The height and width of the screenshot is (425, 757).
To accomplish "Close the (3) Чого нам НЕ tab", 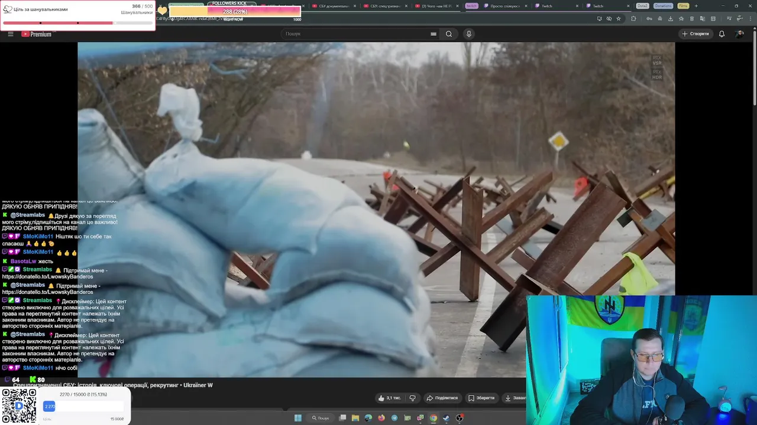I will (x=457, y=6).
